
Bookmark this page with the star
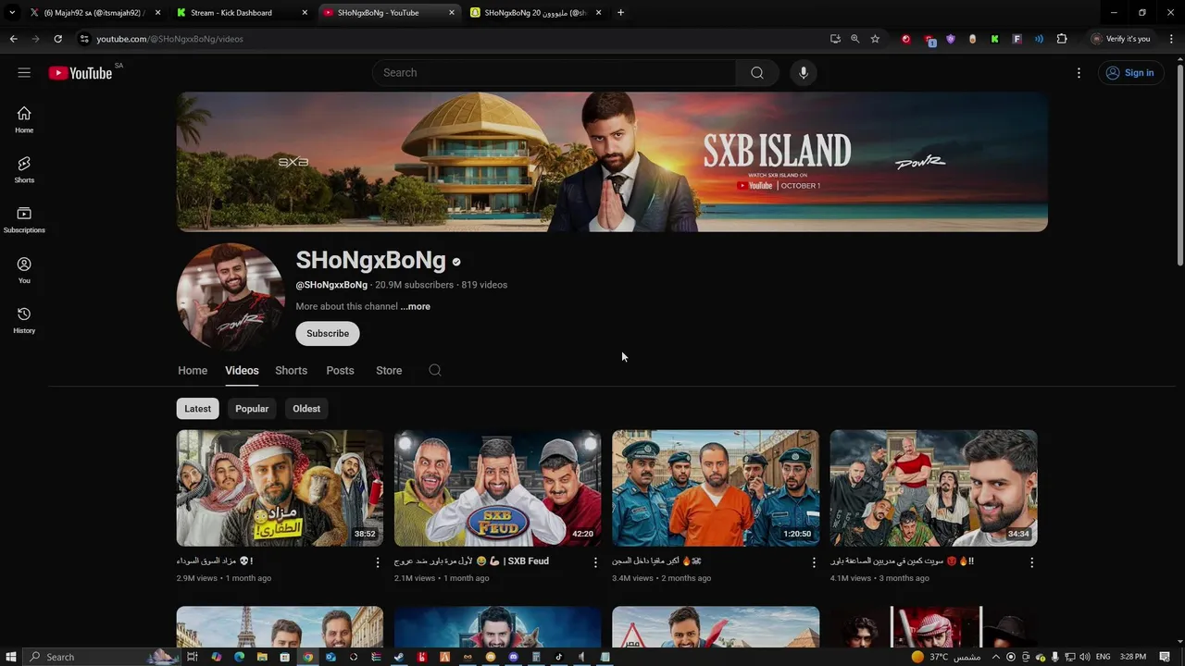[x=875, y=39]
